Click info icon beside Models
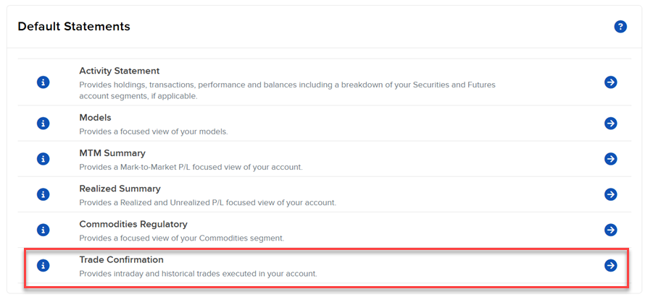Image resolution: width=653 pixels, height=302 pixels. [x=43, y=124]
